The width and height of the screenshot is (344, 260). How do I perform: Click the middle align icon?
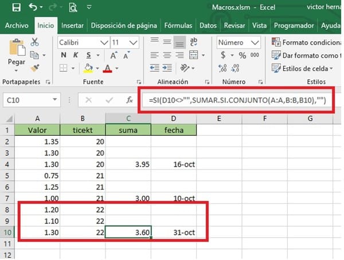click(x=167, y=42)
